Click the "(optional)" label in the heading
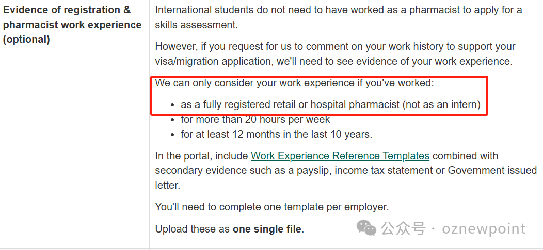Screen dimensions: 543x250 click(26, 40)
